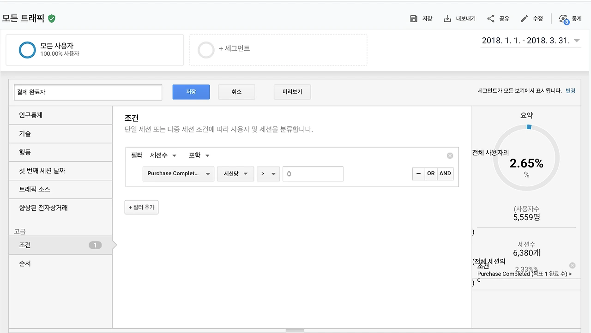Viewport: 591px width, 333px height.
Task: Click the green checkmark beside 모든 트래픽
Action: 52,18
